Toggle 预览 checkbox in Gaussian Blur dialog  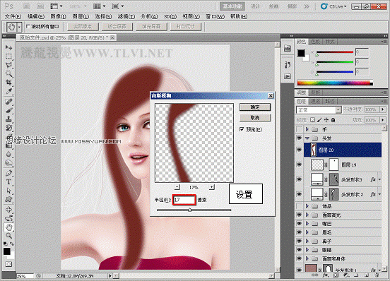242,129
